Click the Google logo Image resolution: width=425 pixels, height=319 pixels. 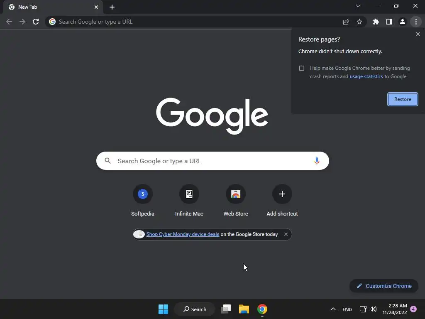[212, 116]
